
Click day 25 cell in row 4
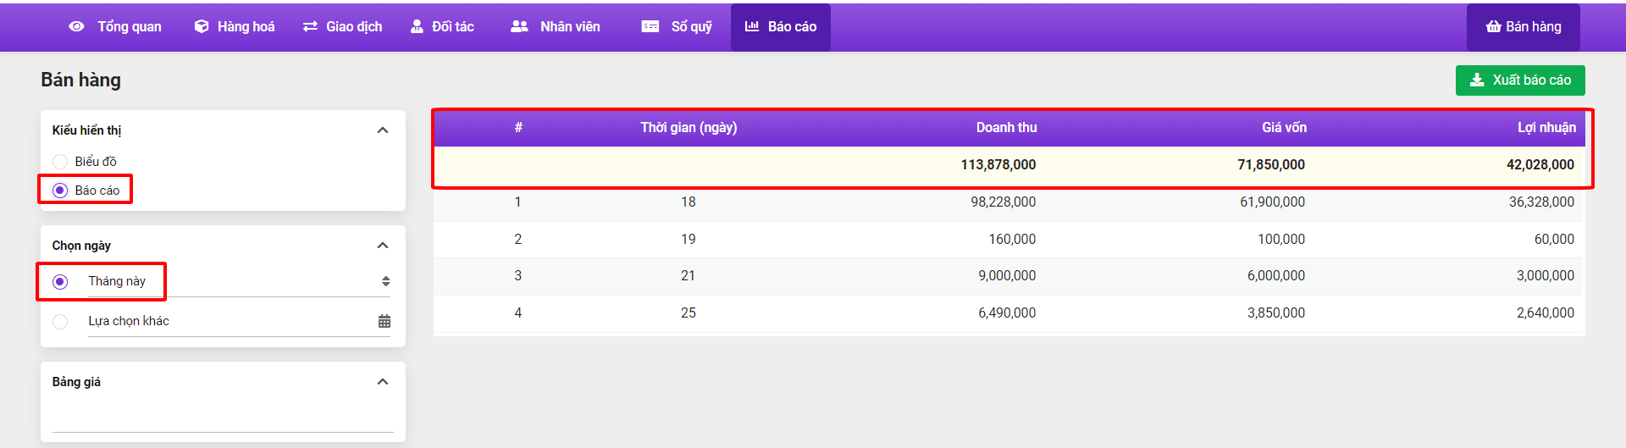pyautogui.click(x=689, y=312)
